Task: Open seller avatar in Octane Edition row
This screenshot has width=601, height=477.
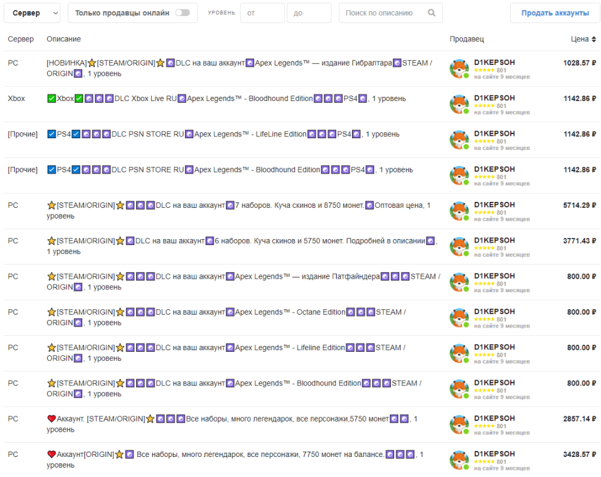Action: coord(459,318)
